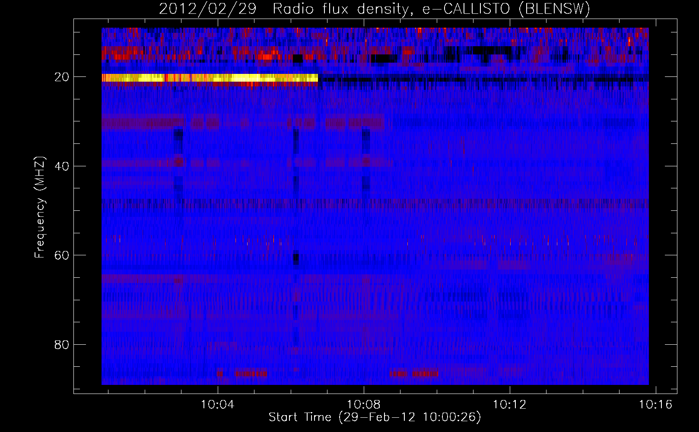Click the plot title '2012/02/29 Radio flux density, e-CALLISTO (BLENSW)'

tap(375, 9)
